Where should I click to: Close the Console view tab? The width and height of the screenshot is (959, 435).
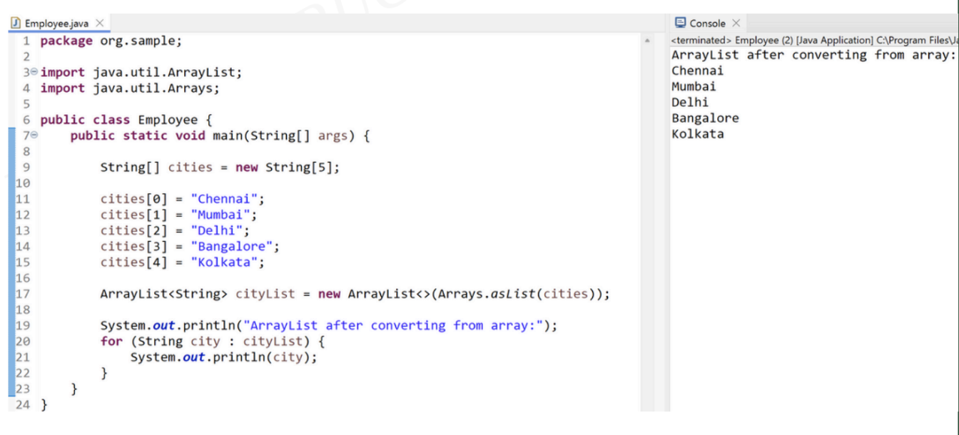736,24
